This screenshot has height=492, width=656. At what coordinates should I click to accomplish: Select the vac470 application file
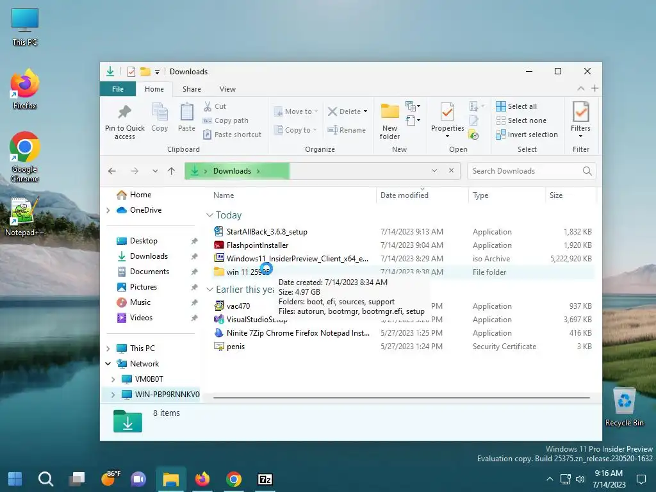tap(238, 306)
